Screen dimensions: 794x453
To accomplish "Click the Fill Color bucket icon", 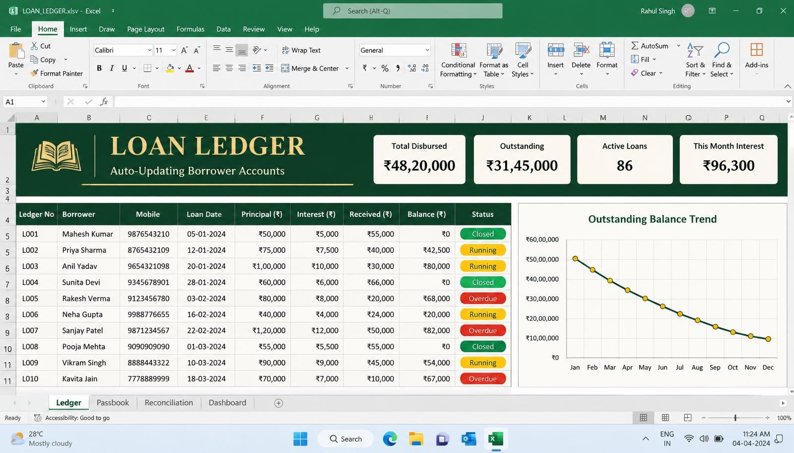I will coord(170,68).
